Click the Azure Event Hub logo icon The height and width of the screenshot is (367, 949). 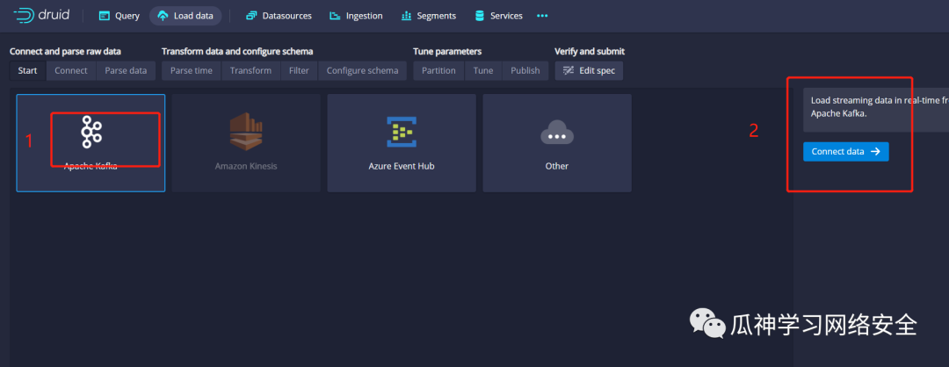click(402, 132)
